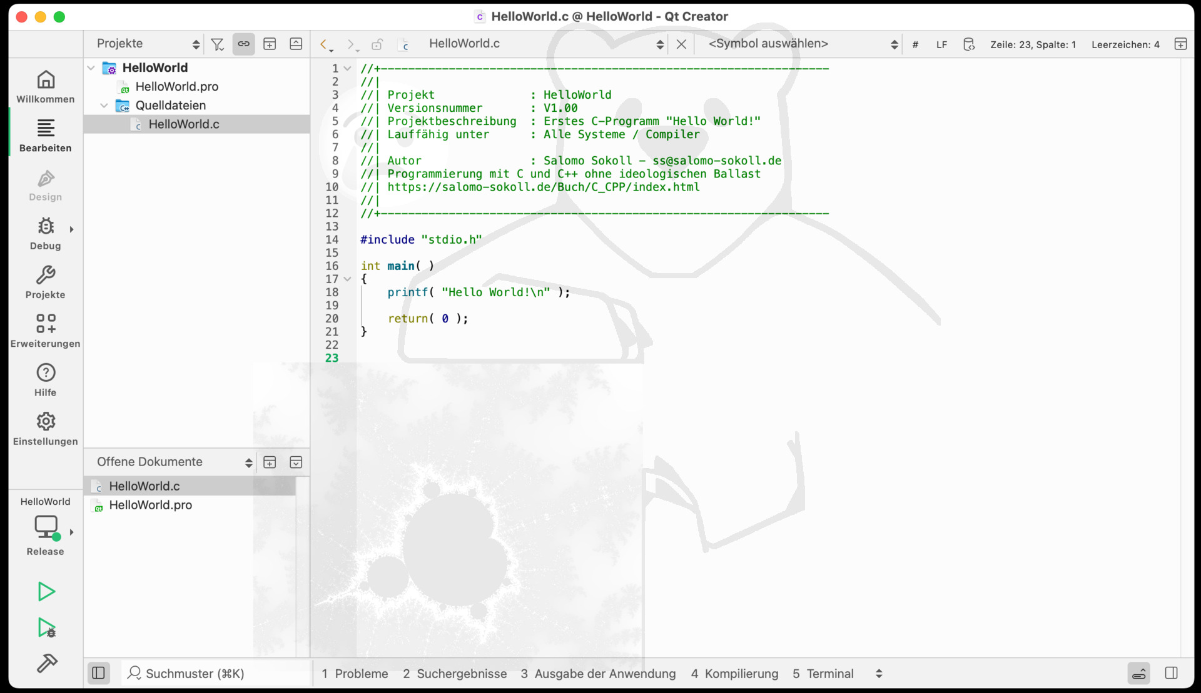Viewport: 1201px width, 693px height.
Task: Start debugging with play-bug button
Action: pos(46,627)
